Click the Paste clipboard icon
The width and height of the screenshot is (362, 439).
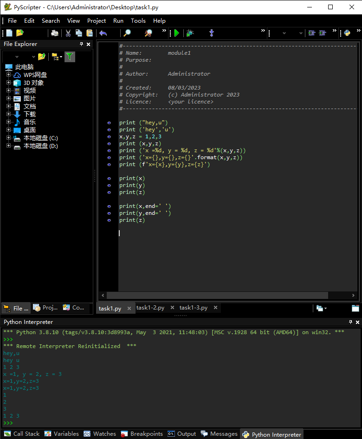89,33
